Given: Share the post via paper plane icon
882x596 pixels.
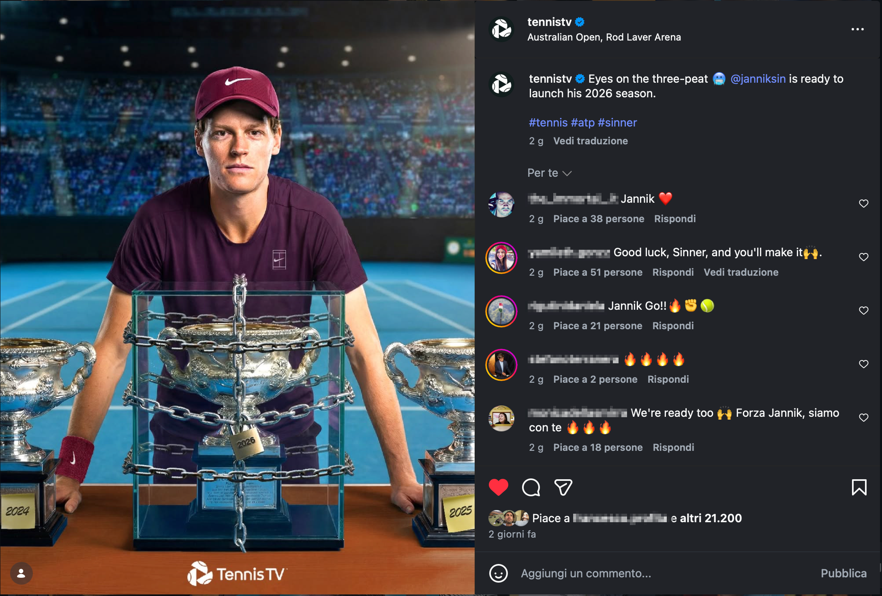Looking at the screenshot, I should pos(563,487).
